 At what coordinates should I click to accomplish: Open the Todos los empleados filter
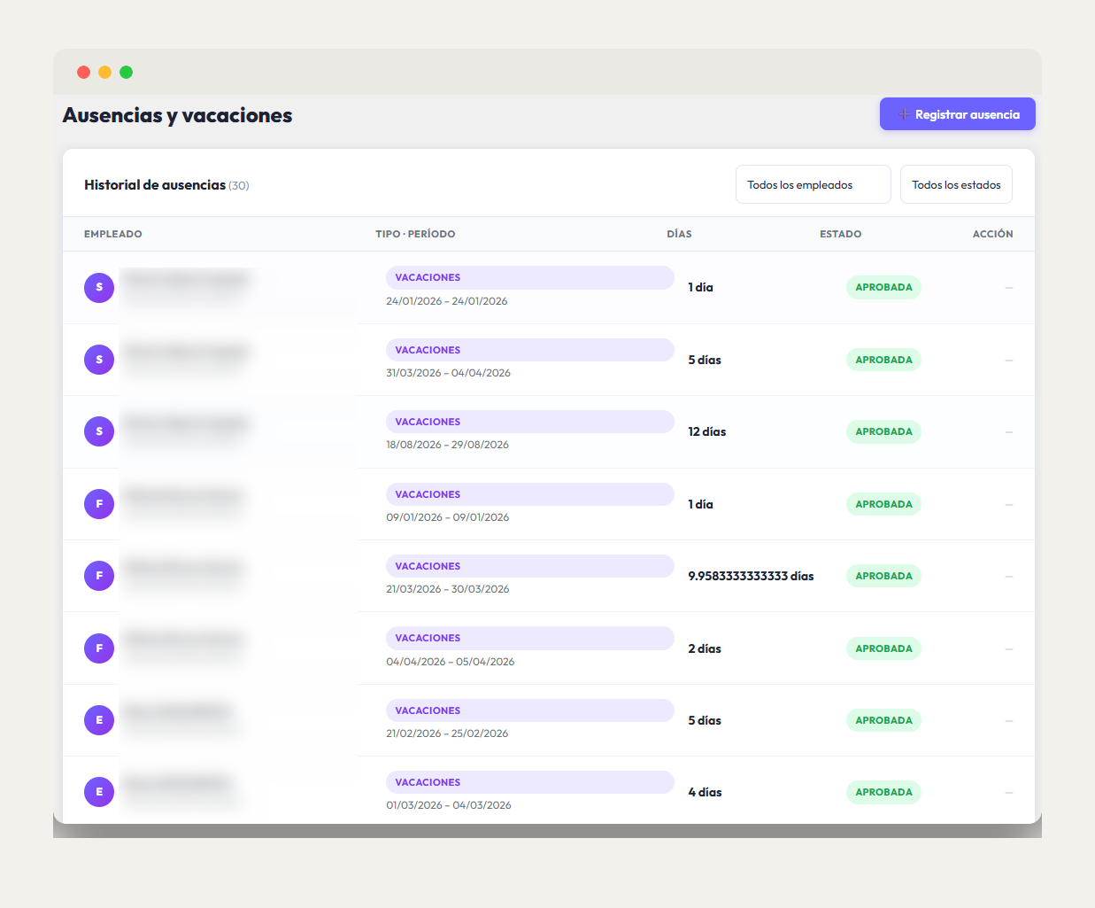[x=813, y=184]
